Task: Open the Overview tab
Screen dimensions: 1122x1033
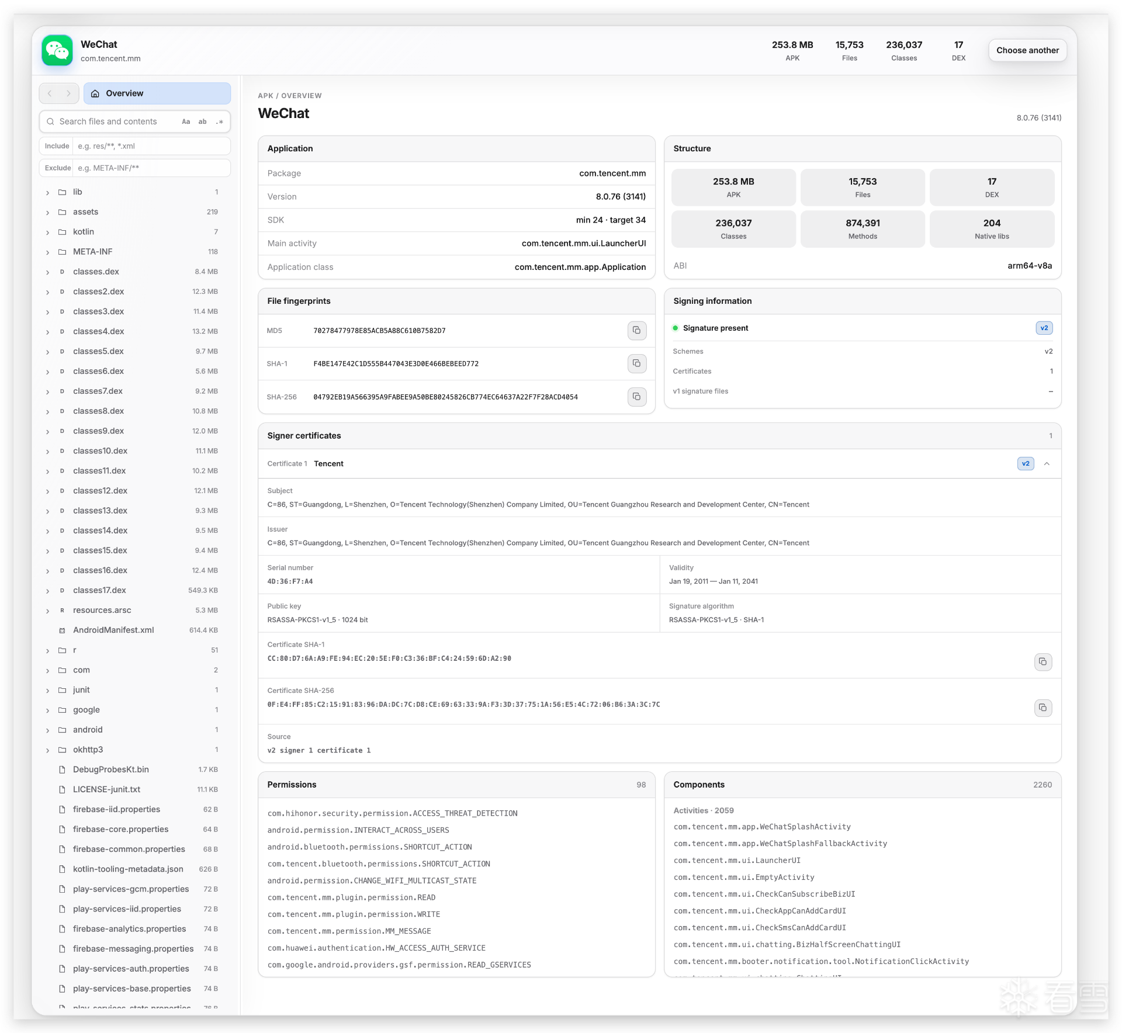Action: (x=157, y=93)
